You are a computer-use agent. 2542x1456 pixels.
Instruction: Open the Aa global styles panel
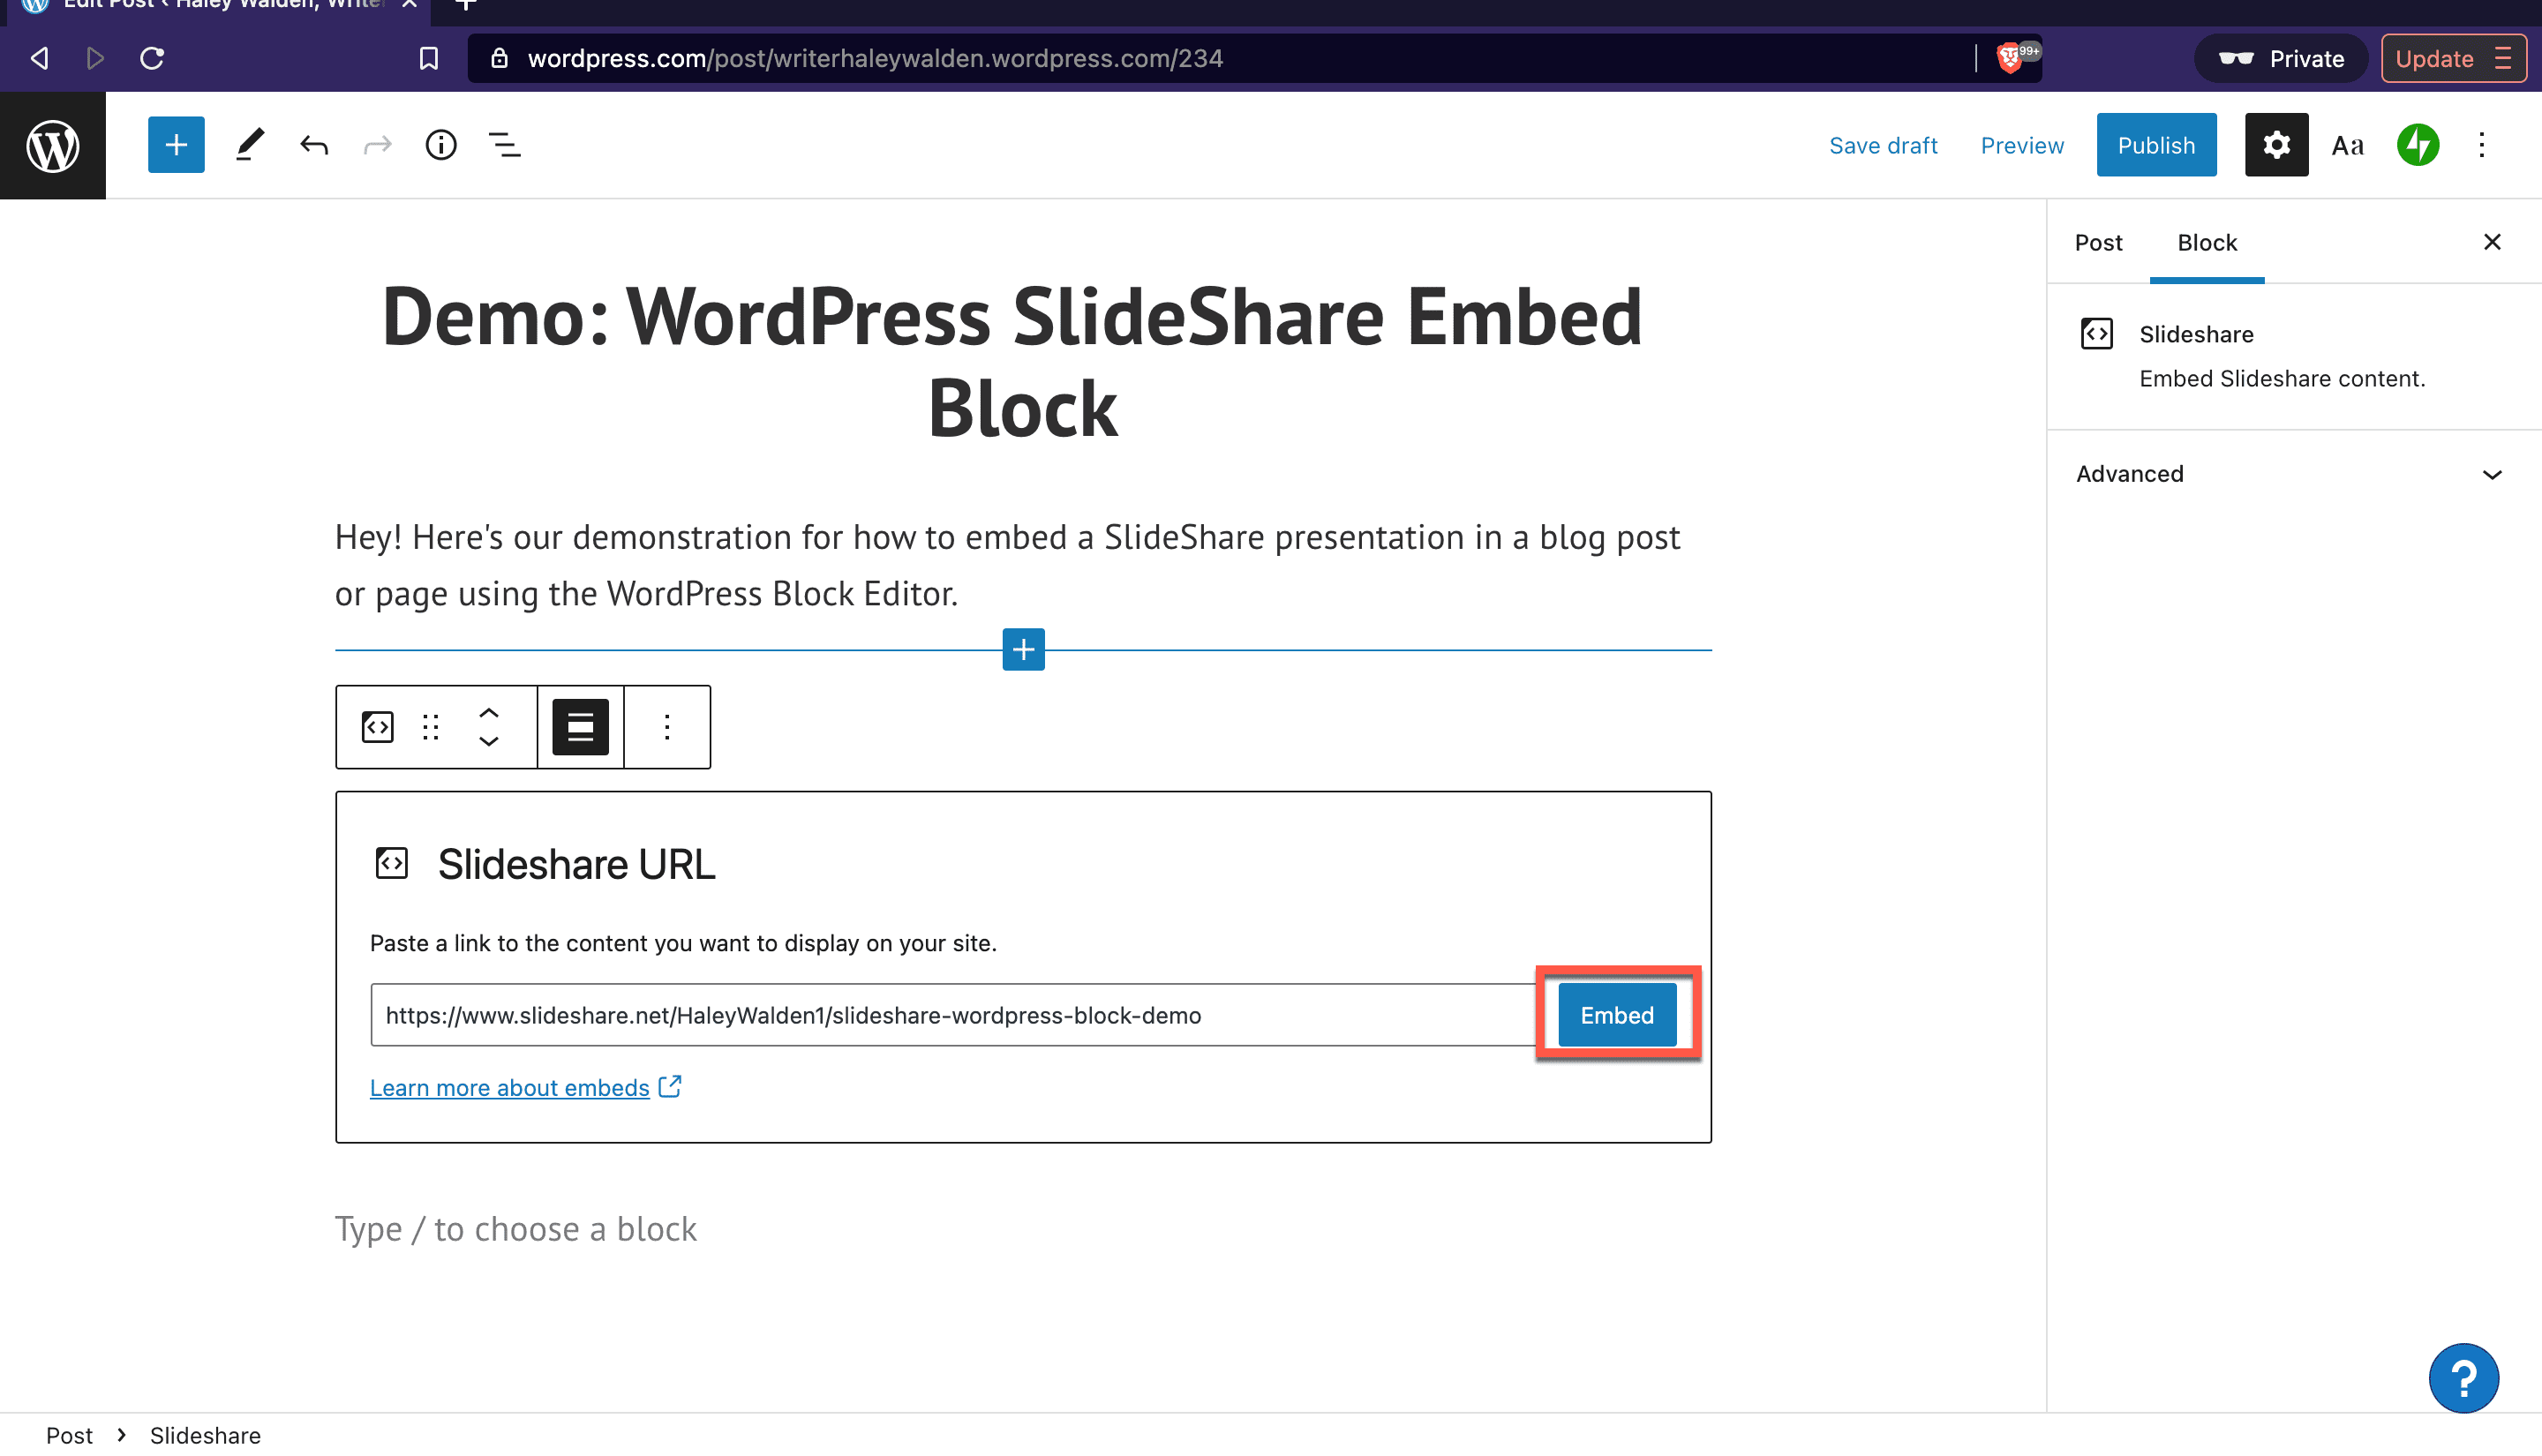pyautogui.click(x=2347, y=146)
